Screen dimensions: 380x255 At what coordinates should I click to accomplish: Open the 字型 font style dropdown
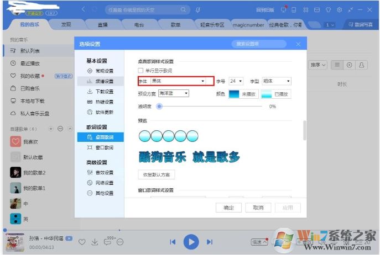click(x=277, y=81)
